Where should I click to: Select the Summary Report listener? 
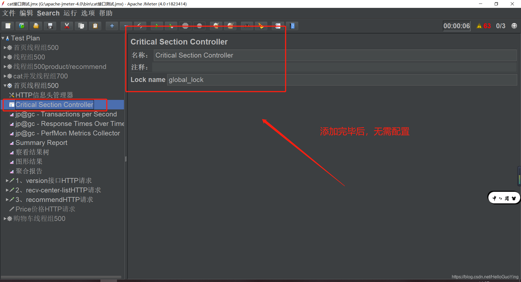point(41,142)
